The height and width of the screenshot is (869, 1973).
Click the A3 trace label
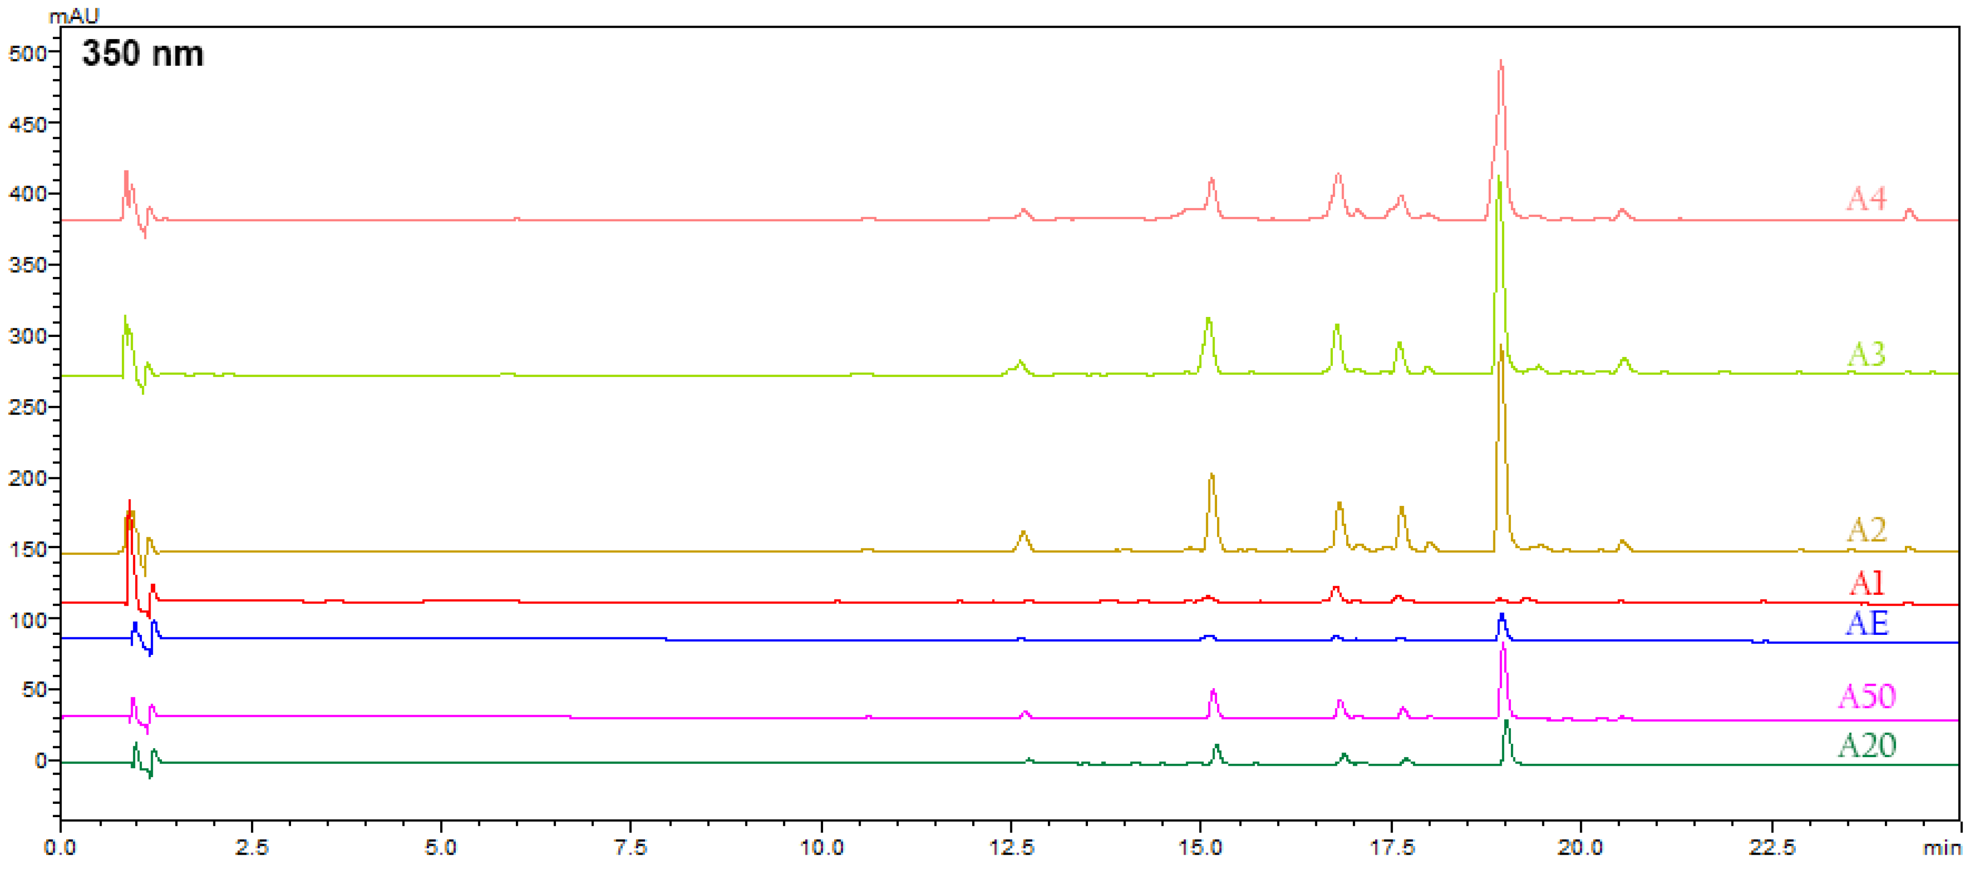tap(1866, 354)
